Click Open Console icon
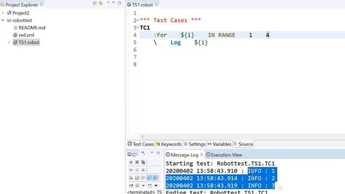The image size is (345, 194). click(150, 185)
